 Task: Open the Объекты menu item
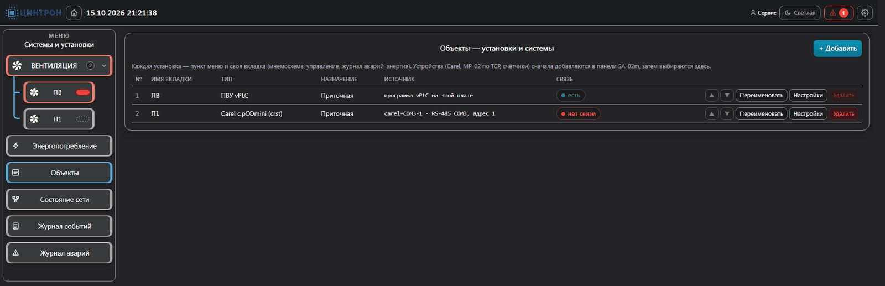coord(59,173)
